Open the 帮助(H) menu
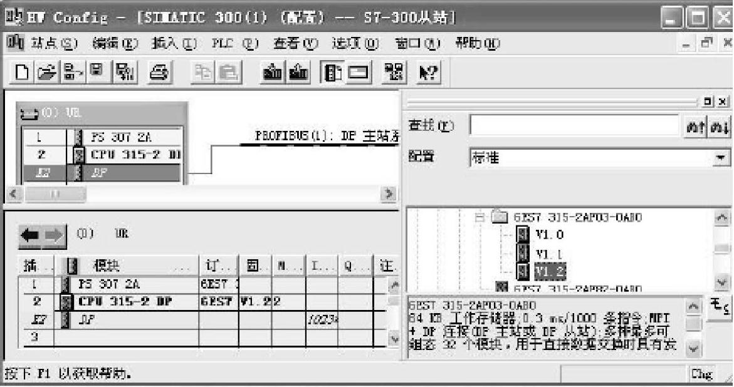Viewport: 734px width, 387px height. point(478,43)
